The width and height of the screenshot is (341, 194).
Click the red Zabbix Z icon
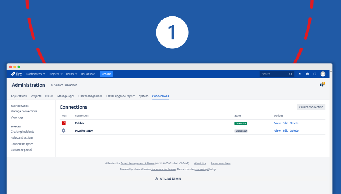tap(63, 123)
